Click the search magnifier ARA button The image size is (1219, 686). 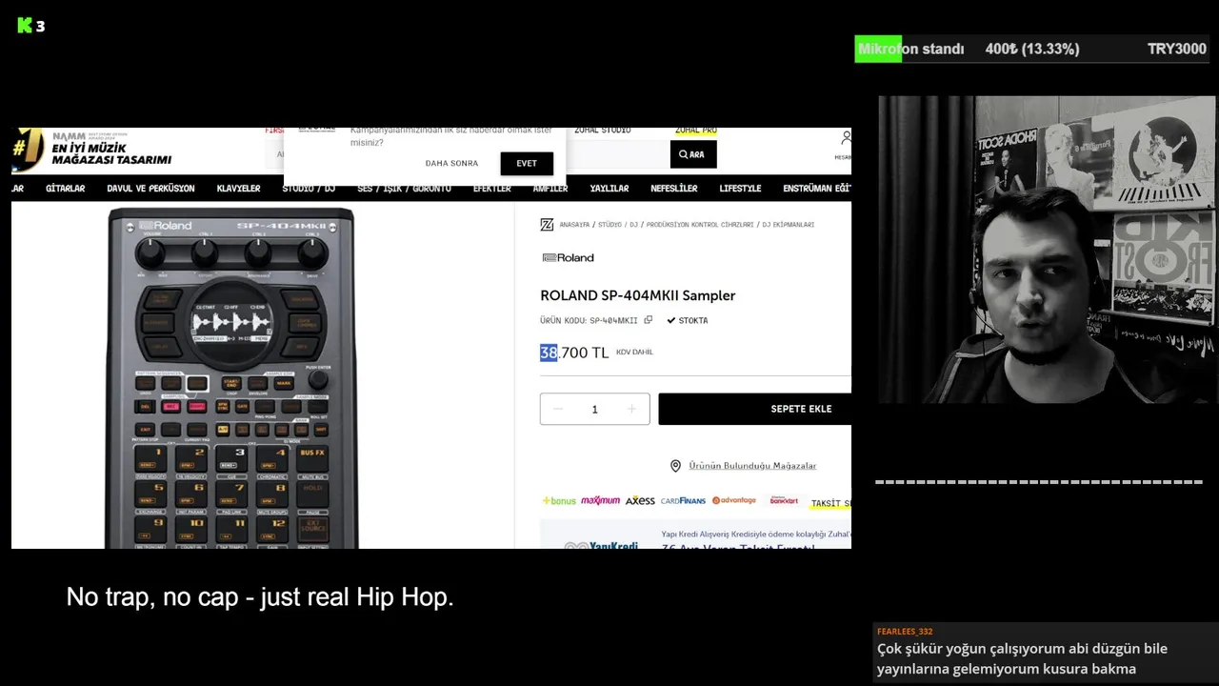[x=692, y=154]
